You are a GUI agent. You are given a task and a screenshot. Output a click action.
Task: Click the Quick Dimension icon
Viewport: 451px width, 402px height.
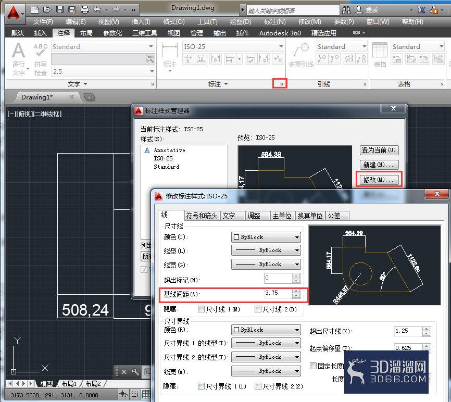[215, 59]
